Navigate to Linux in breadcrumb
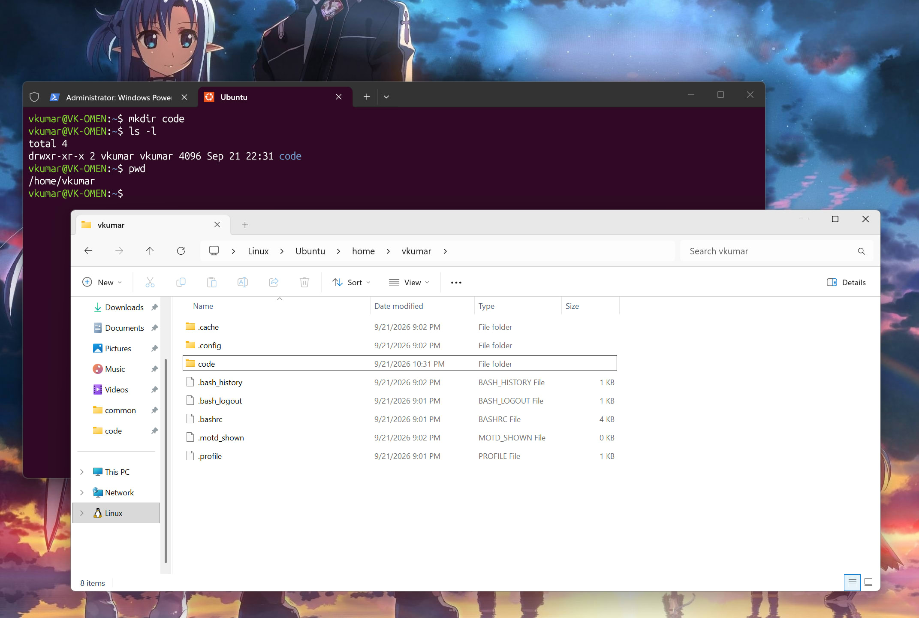 click(258, 251)
